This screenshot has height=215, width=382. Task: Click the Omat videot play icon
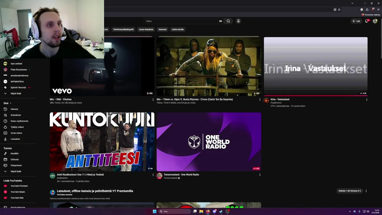(5, 133)
